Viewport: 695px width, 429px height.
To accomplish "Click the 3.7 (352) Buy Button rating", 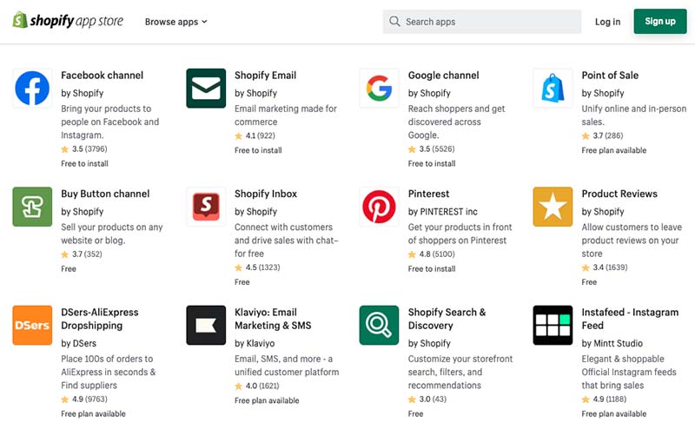I will point(82,254).
